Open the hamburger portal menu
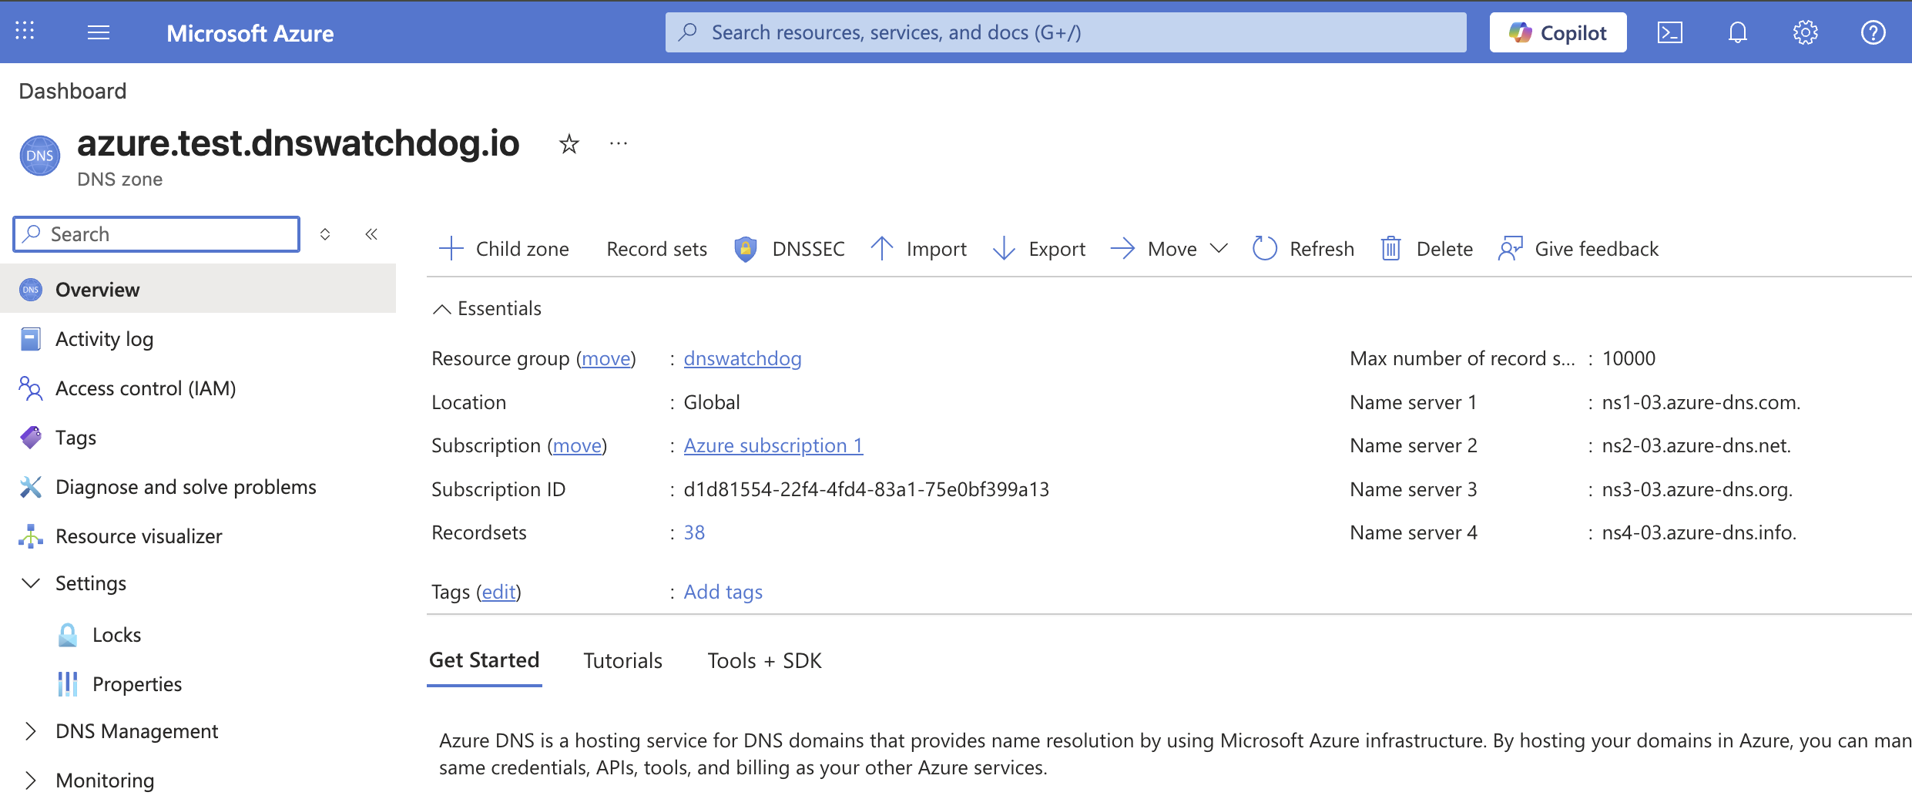 click(99, 32)
